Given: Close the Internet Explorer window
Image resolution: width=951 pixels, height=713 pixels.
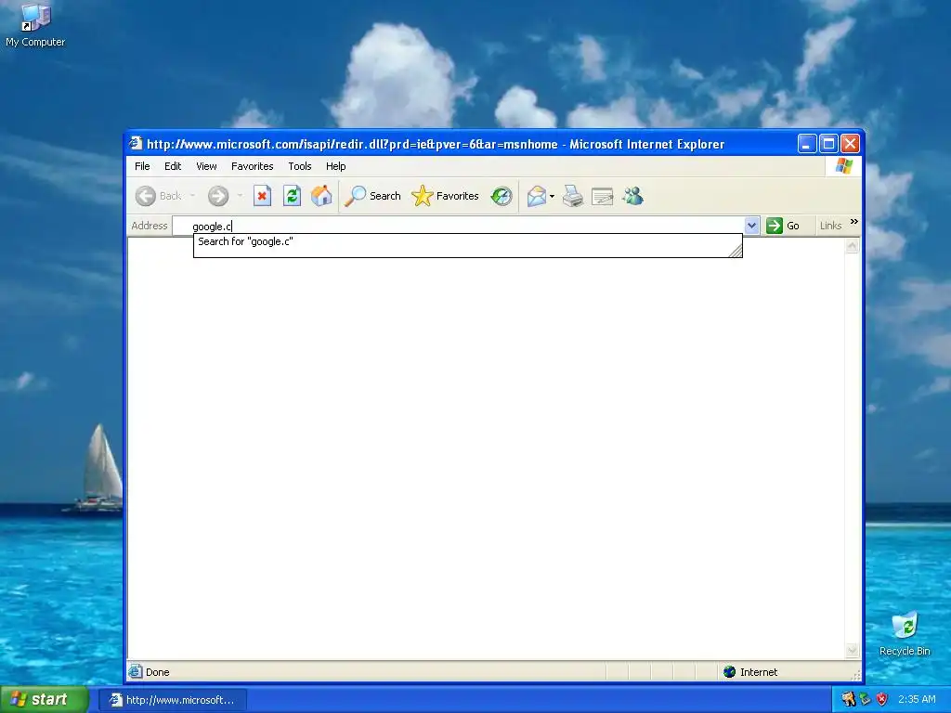Looking at the screenshot, I should tap(851, 144).
